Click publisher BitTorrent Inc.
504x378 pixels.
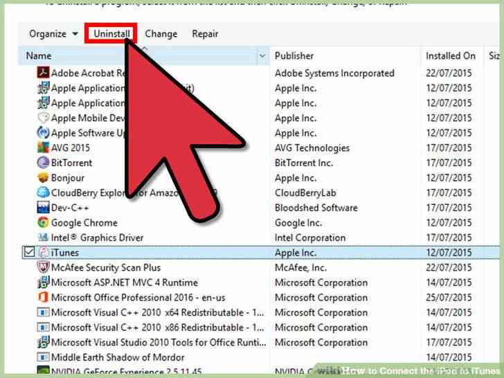(304, 163)
